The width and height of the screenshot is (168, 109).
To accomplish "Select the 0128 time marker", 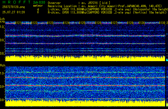I will 130,23.
